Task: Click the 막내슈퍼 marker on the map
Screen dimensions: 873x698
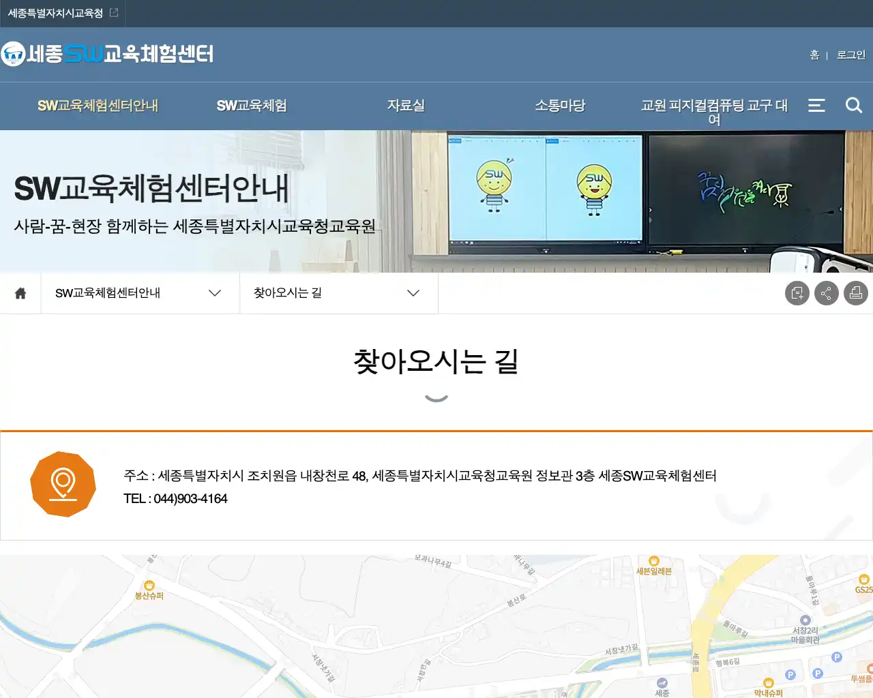Action: point(768,688)
